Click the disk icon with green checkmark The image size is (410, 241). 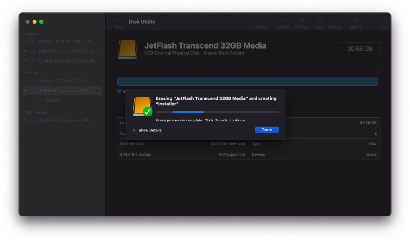click(x=143, y=106)
